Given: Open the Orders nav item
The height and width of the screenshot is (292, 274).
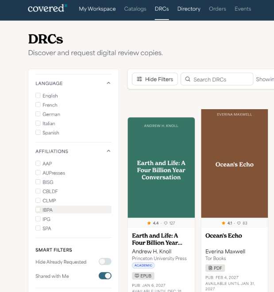Looking at the screenshot, I should (x=217, y=9).
